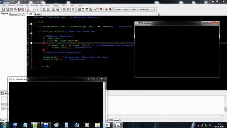Click the Open file toolbar icon
Viewport: 227px width, 128px height.
tap(7, 9)
